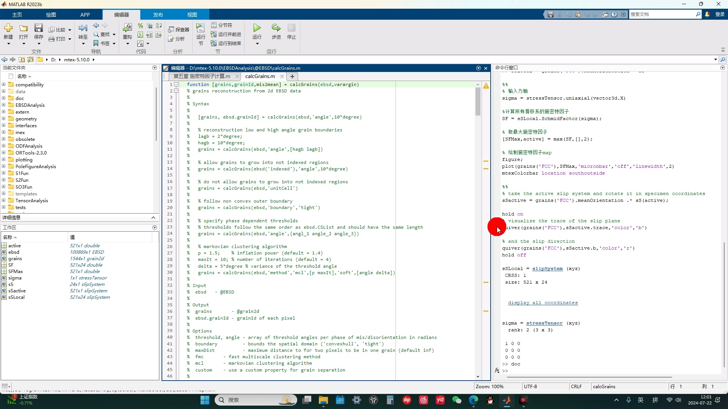728x409 pixels.
Task: Click the uncomment icon in 代码 group
Action: (150, 25)
